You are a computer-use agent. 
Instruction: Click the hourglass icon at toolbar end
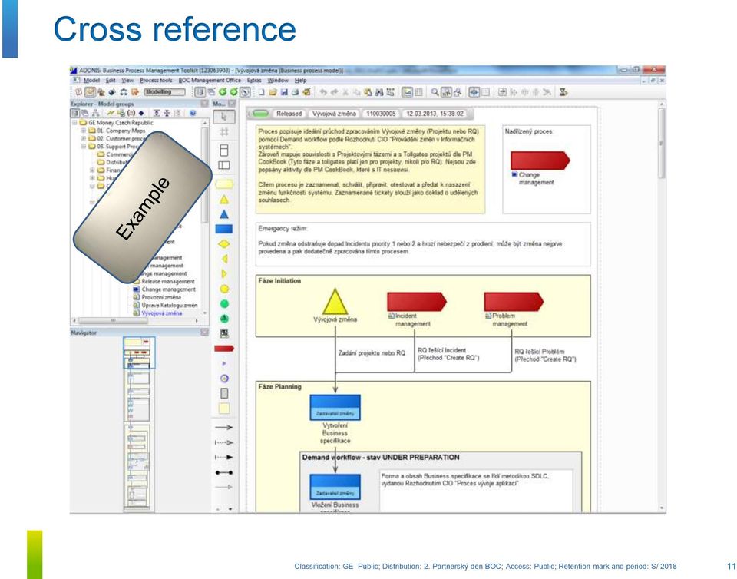tap(563, 92)
